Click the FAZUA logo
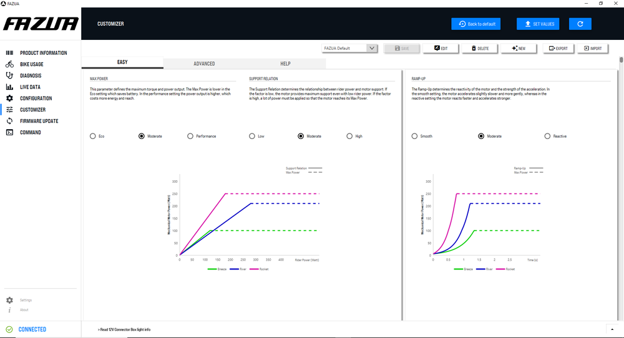This screenshot has height=338, width=624. 41,24
